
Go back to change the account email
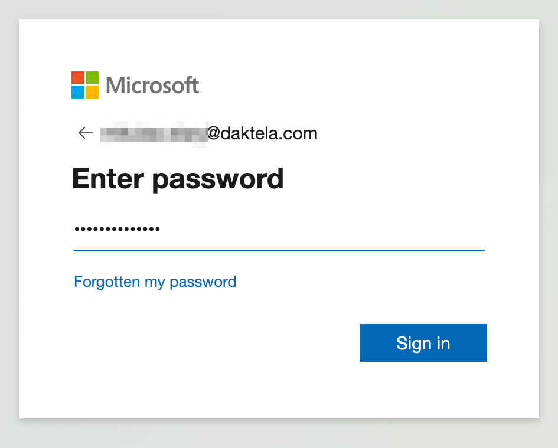tap(86, 133)
